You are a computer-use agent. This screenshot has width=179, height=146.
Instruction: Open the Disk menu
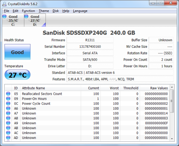tap(55, 11)
